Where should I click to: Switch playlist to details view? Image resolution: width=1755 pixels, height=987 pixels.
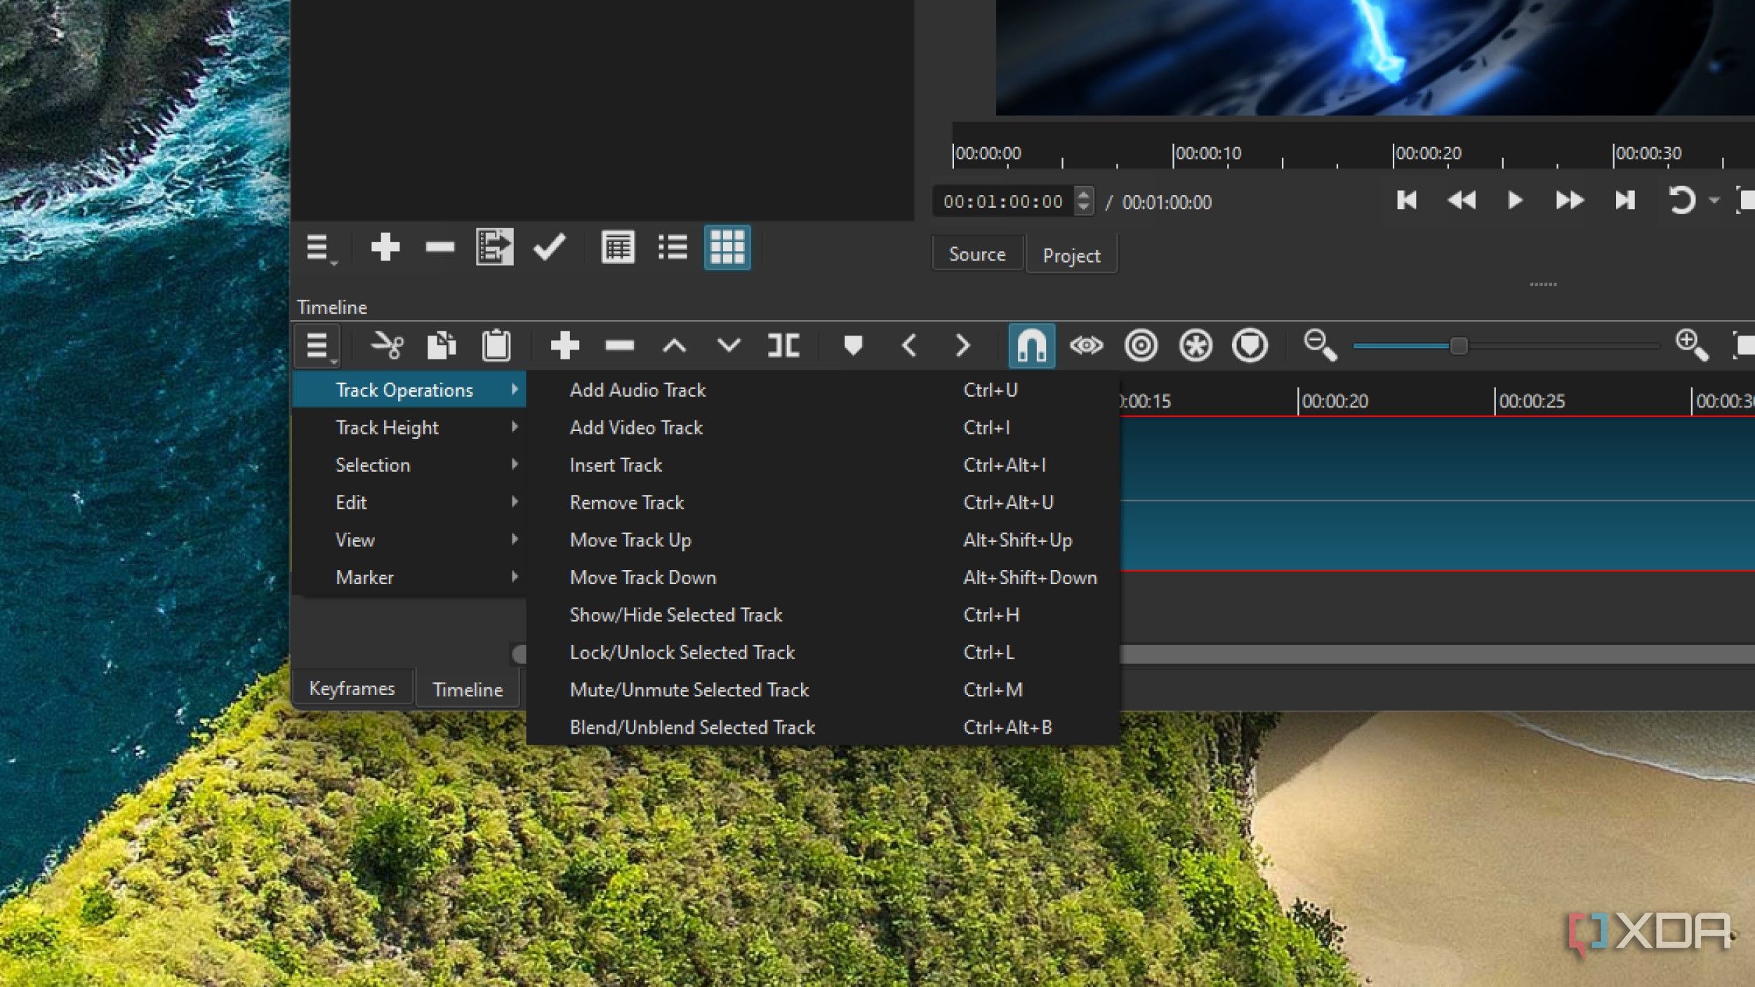(618, 247)
